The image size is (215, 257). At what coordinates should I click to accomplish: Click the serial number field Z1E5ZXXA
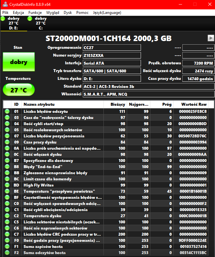coord(112,55)
